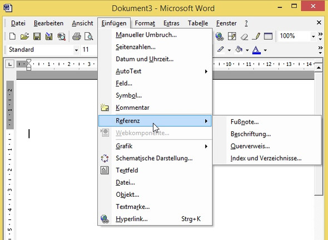Choose Datum und Uhrzeit... entry
328x240 pixels.
[155, 59]
